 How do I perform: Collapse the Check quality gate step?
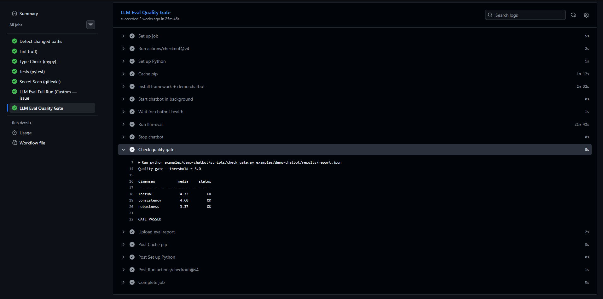click(123, 149)
